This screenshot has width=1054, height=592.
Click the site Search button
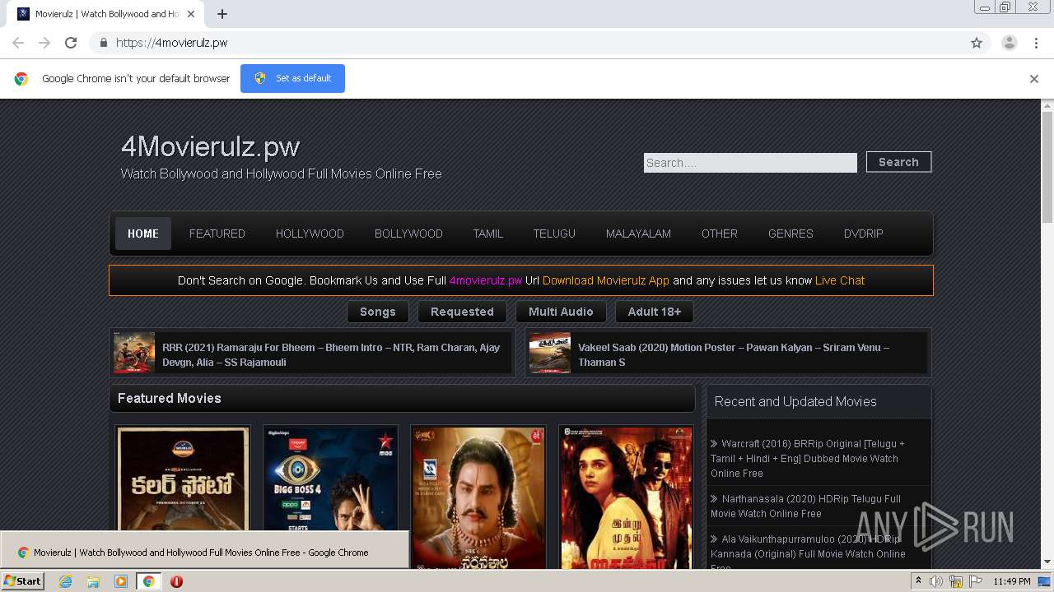click(x=898, y=162)
